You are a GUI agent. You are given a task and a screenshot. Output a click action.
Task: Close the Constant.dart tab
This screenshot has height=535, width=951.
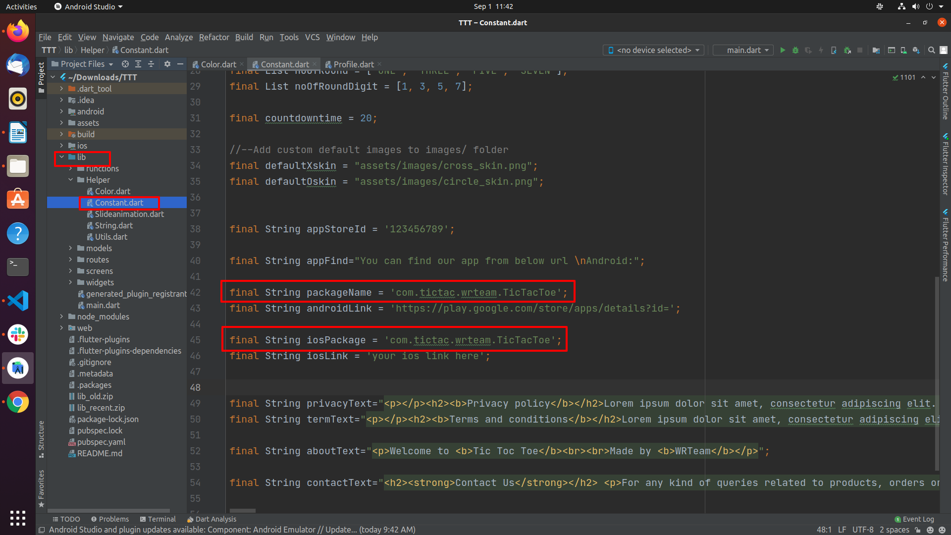point(314,64)
